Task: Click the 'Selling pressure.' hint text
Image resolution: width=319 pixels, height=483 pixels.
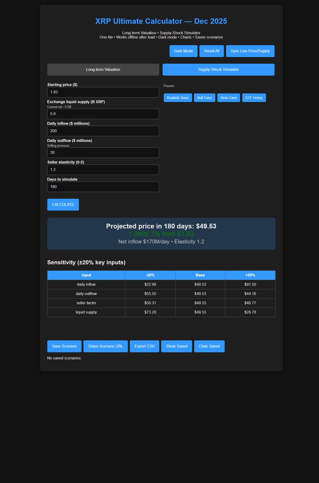Action: (x=59, y=145)
